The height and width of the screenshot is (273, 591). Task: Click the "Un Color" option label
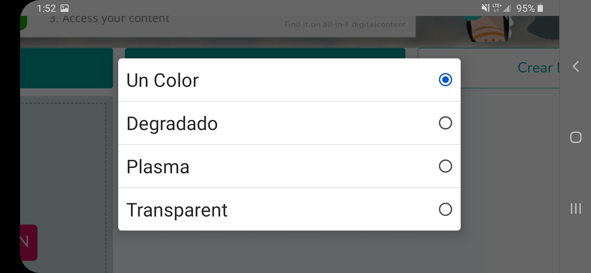[x=163, y=80]
